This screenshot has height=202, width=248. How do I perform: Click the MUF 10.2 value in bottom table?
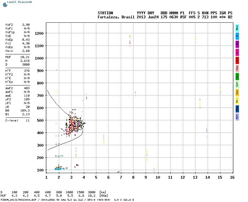click(x=91, y=196)
